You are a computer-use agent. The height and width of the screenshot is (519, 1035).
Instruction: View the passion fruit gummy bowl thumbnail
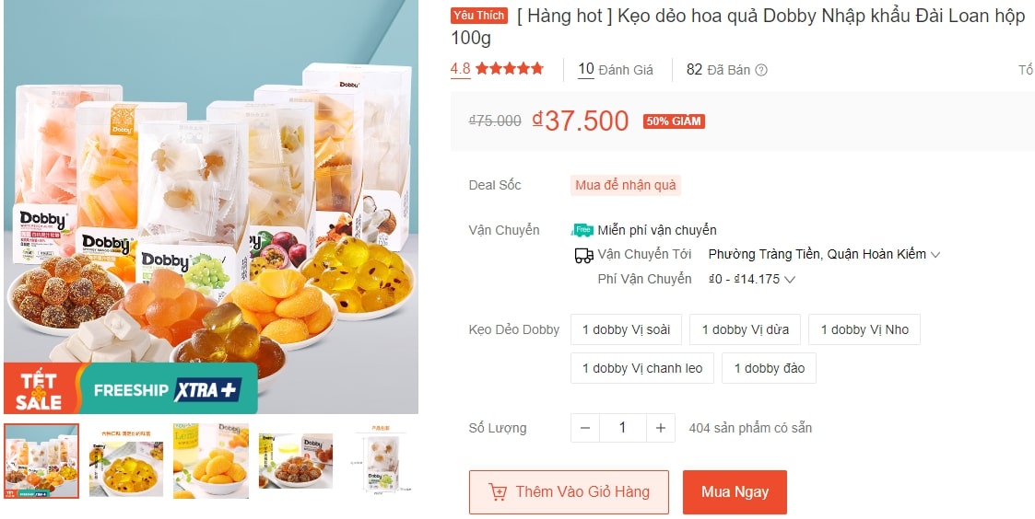click(126, 460)
